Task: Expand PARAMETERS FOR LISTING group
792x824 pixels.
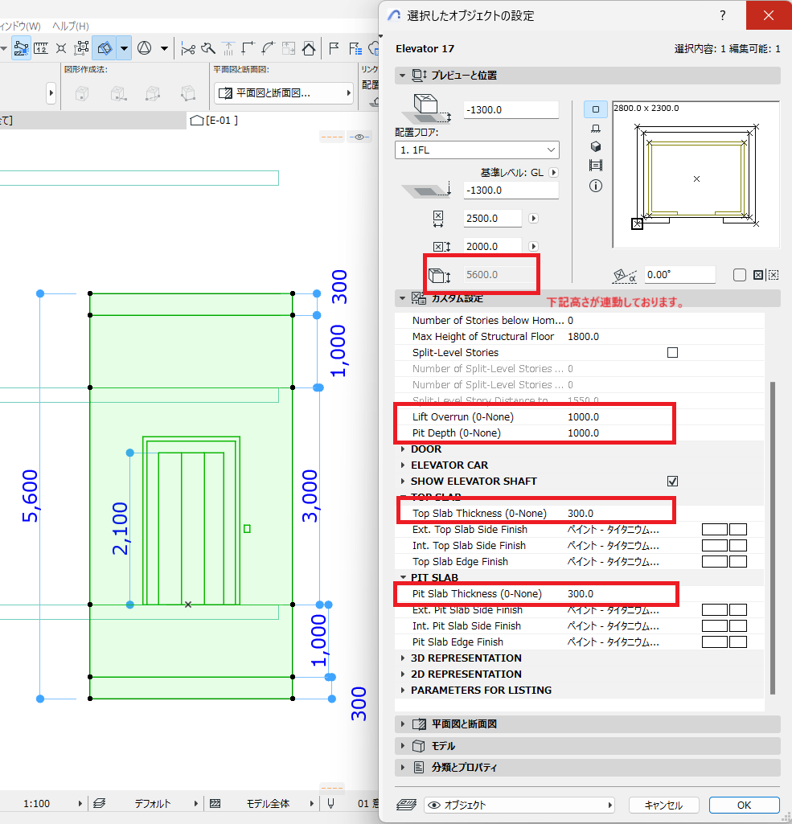Action: coord(403,690)
